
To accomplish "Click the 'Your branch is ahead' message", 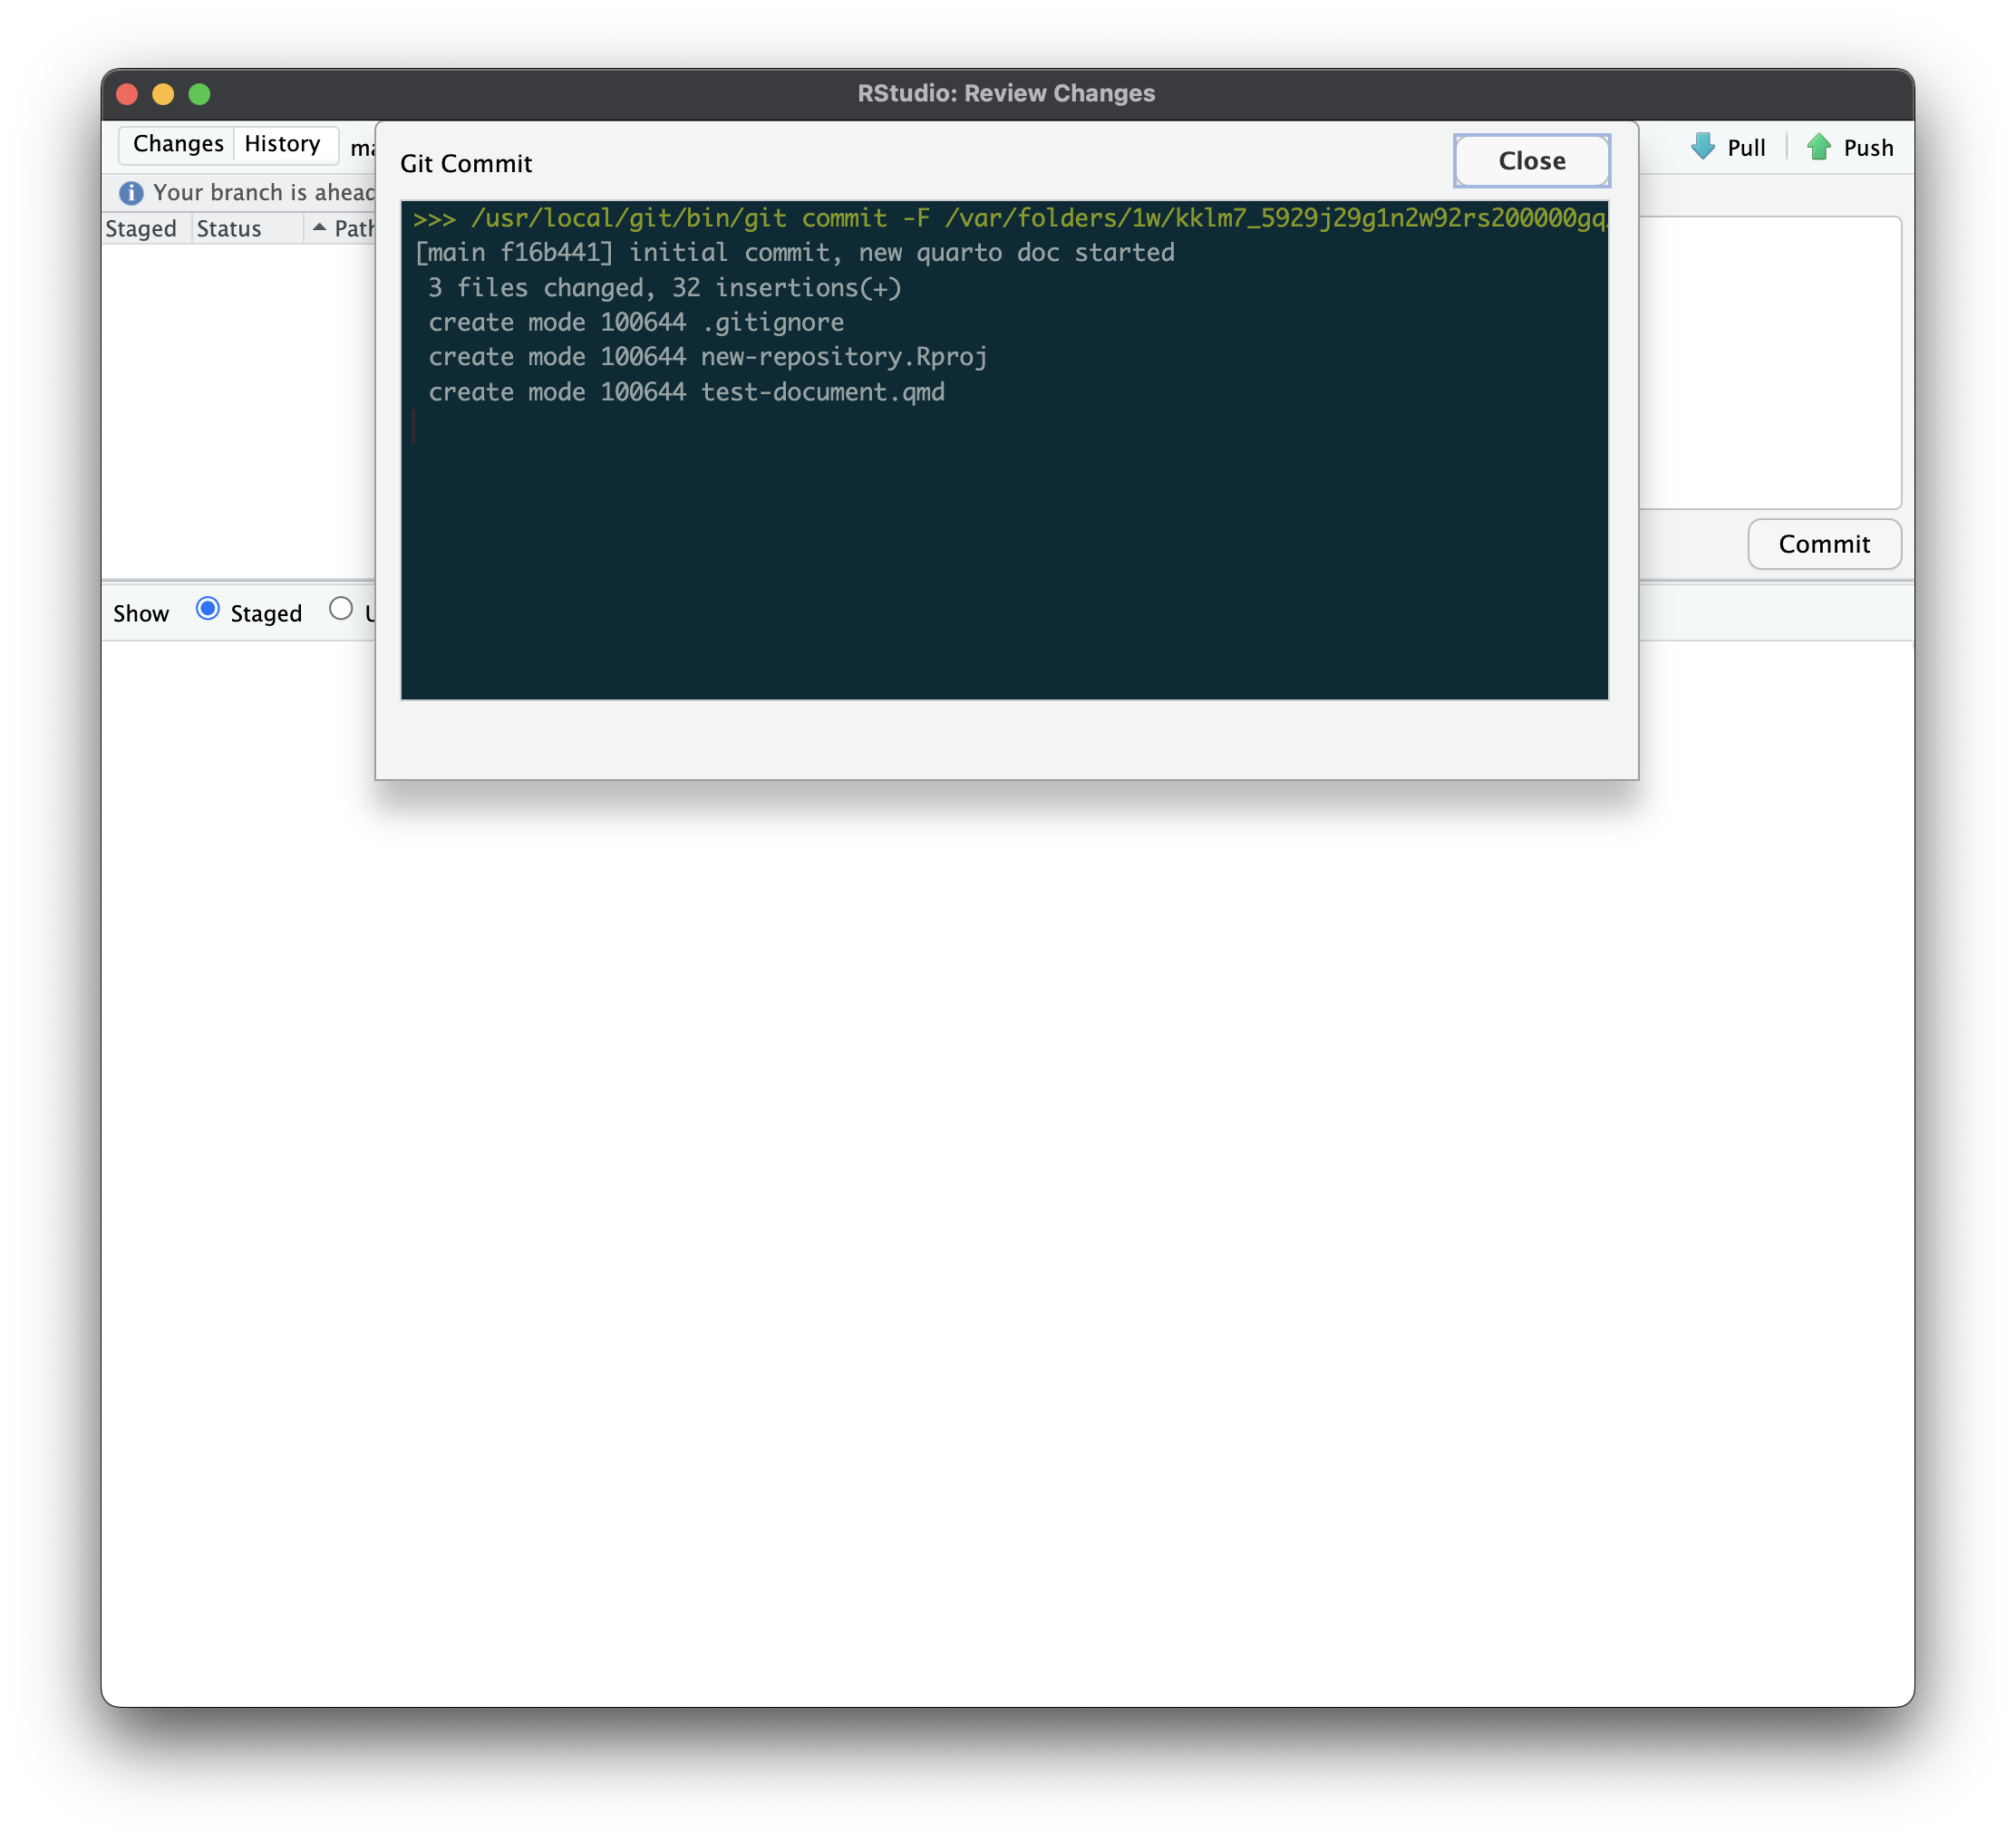I will (263, 193).
